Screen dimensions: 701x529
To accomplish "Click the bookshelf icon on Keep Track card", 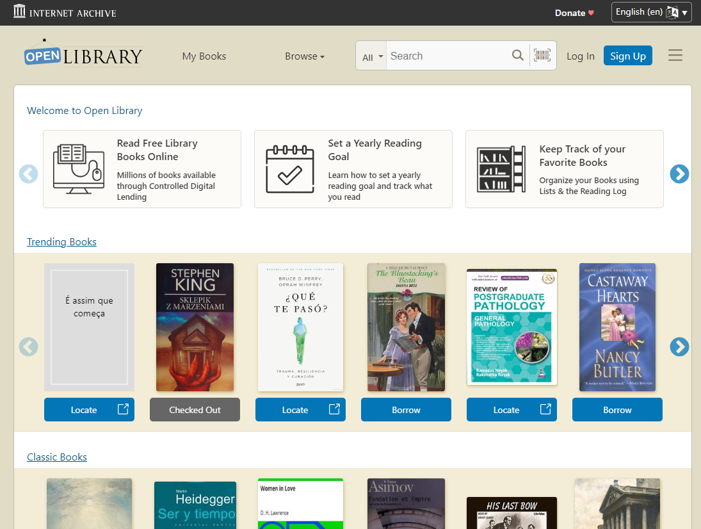I will [x=501, y=169].
